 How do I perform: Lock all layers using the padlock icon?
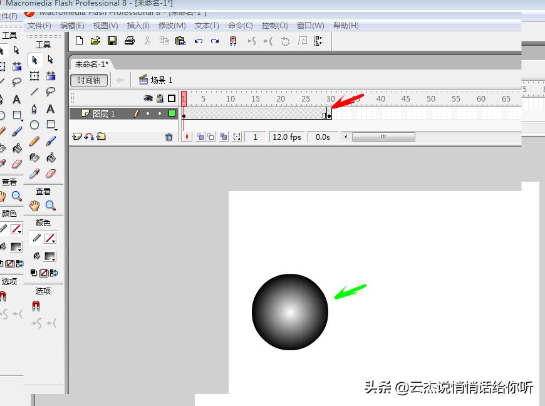(x=160, y=98)
